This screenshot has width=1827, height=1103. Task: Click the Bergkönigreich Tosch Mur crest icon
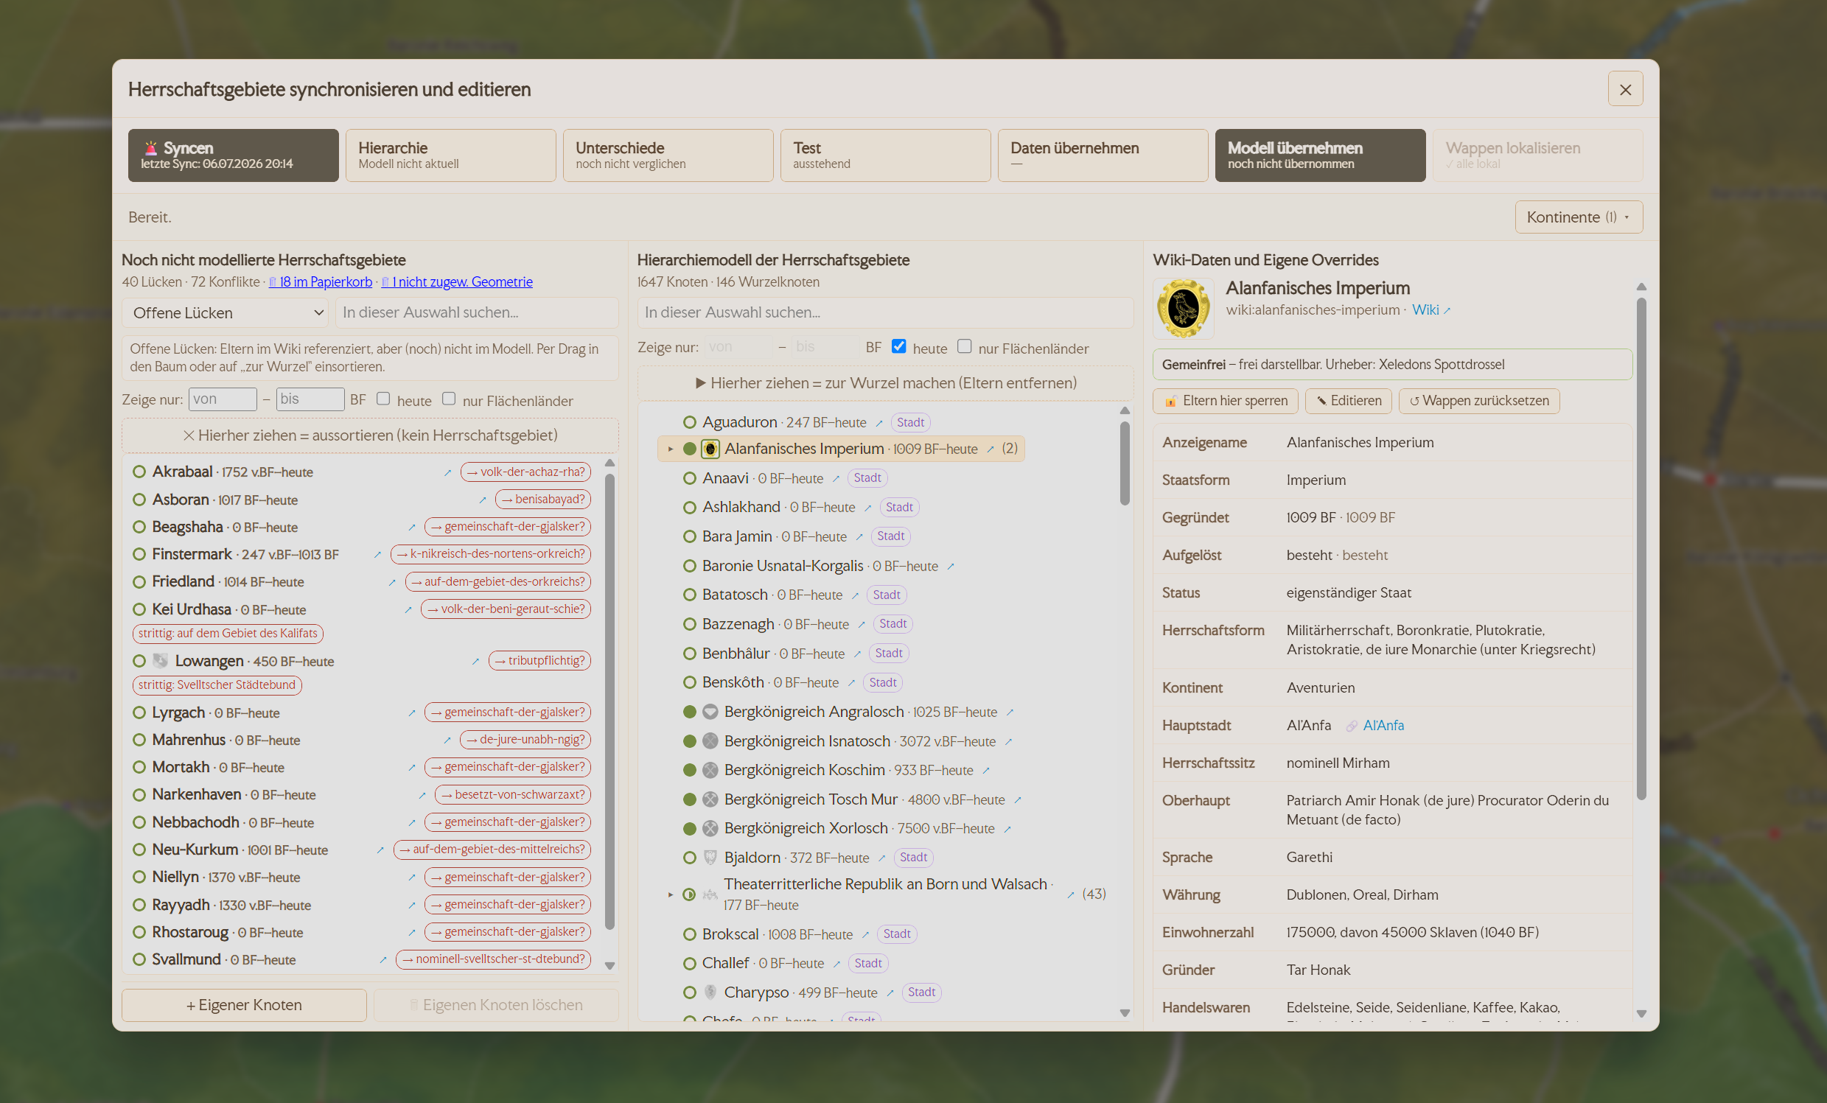pos(710,800)
